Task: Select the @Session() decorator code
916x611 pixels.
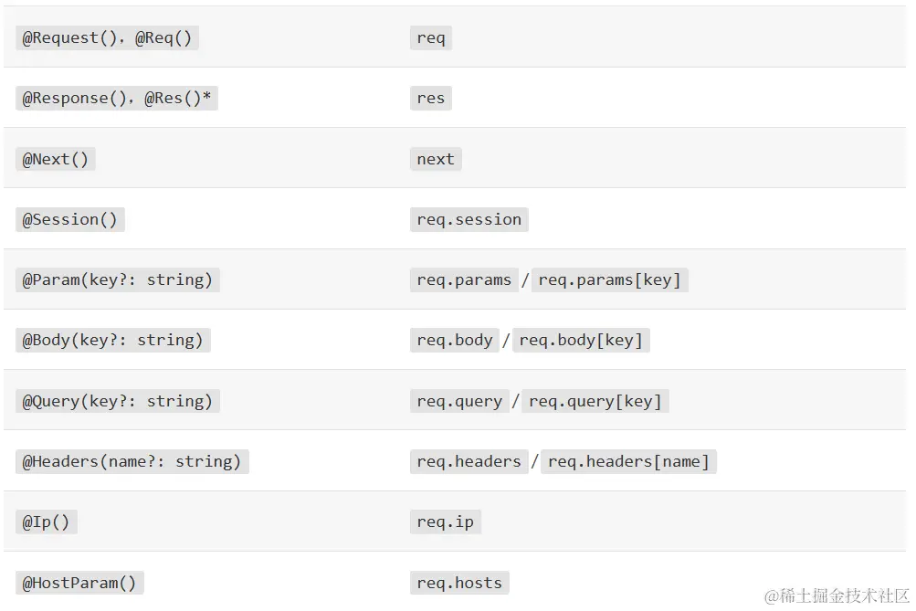Action: coord(70,219)
